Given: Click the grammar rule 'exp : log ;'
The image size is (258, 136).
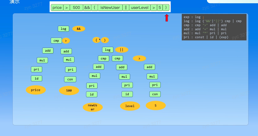Looking at the screenshot, I should pos(194,17).
